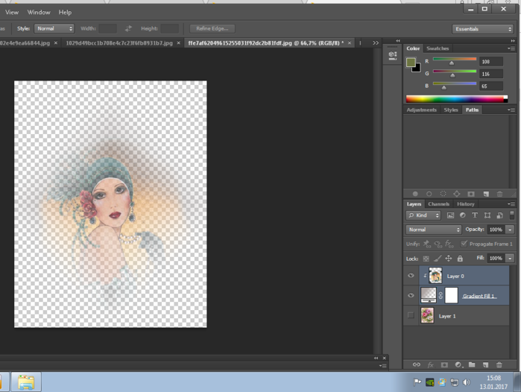Open the View menu
This screenshot has height=392, width=521.
(12, 12)
